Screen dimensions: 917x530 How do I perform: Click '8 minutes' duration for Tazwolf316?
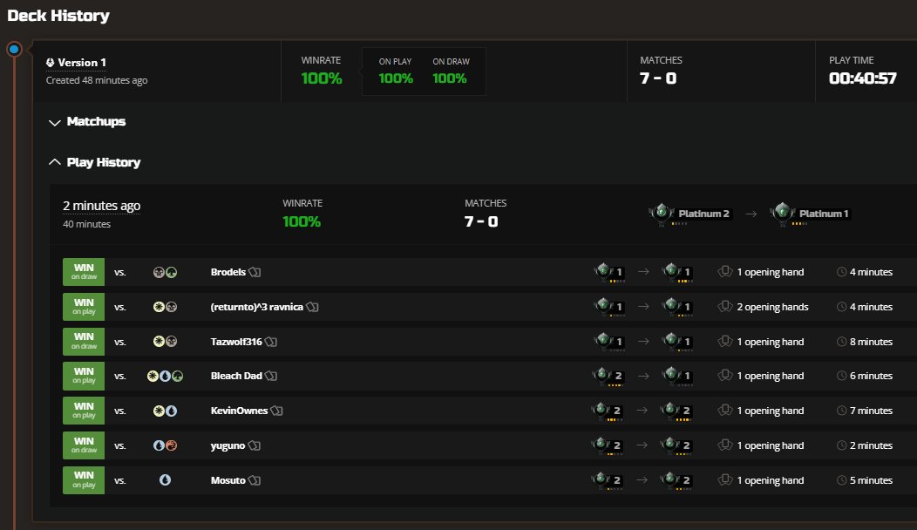click(x=871, y=342)
